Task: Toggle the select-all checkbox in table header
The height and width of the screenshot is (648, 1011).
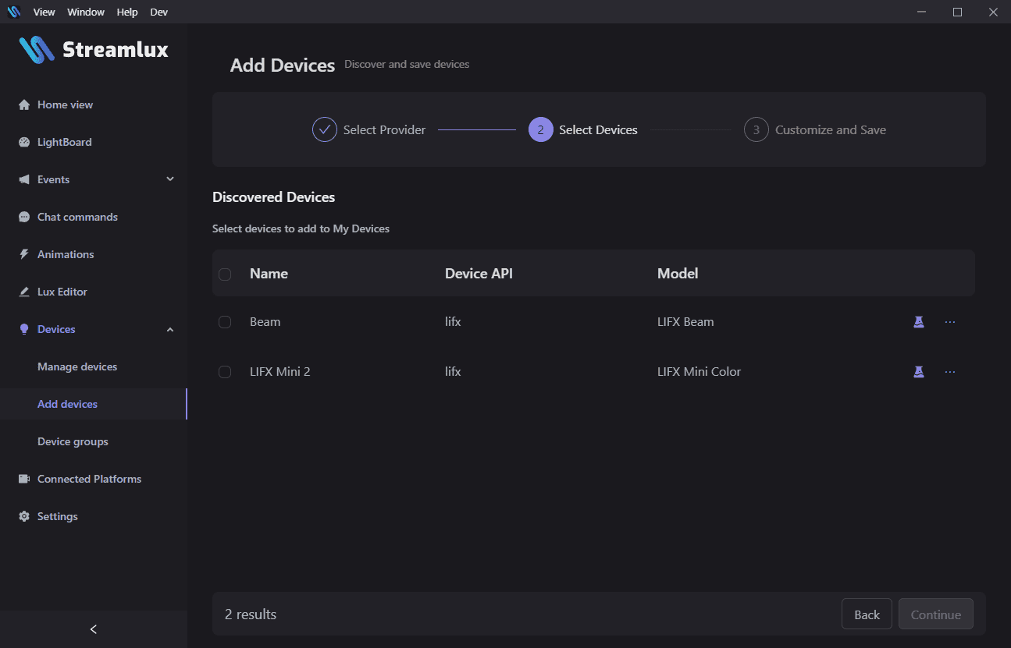Action: pyautogui.click(x=225, y=274)
